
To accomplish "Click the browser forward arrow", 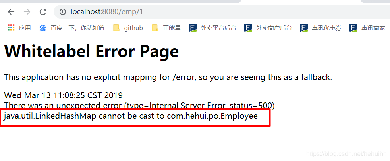I will point(27,11).
